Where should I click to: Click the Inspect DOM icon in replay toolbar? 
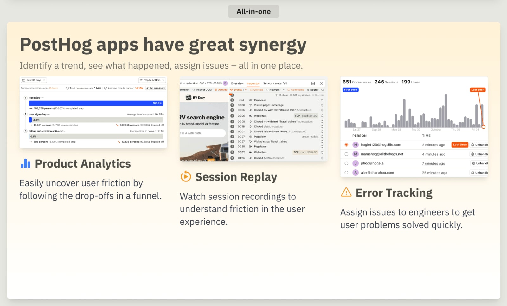[x=194, y=90]
